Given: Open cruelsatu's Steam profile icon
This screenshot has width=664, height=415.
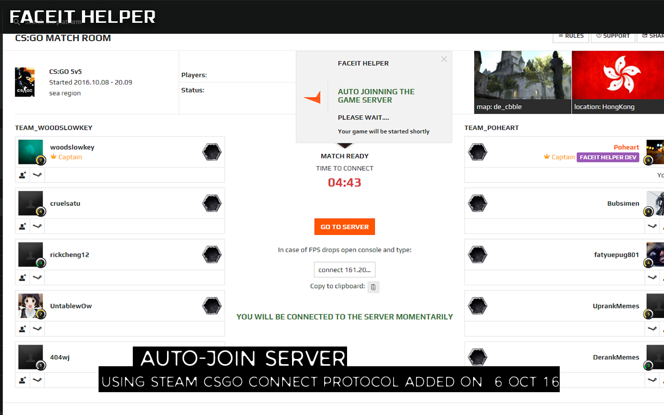Looking at the screenshot, I should (x=37, y=226).
